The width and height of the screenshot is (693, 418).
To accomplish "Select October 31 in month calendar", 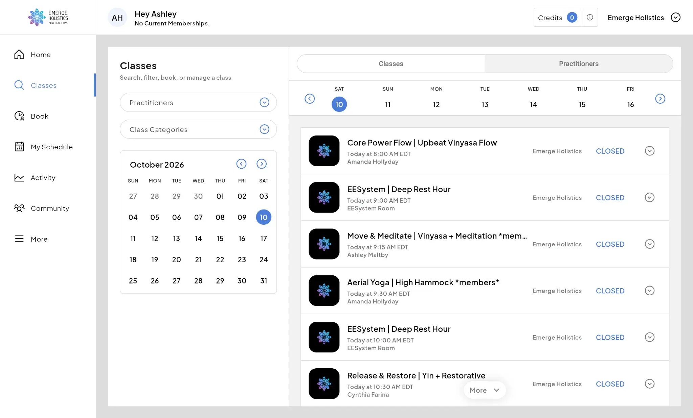I will point(264,281).
